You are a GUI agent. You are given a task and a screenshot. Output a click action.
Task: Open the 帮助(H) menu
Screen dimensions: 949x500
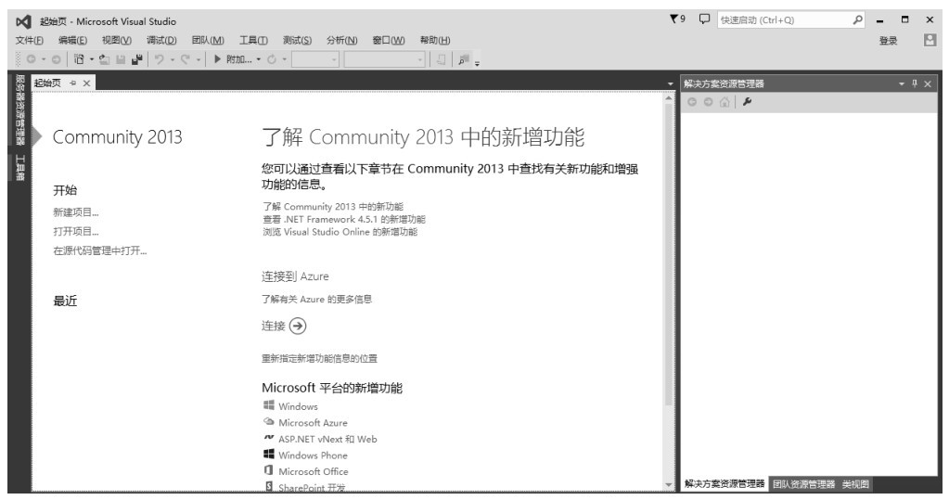[435, 41]
